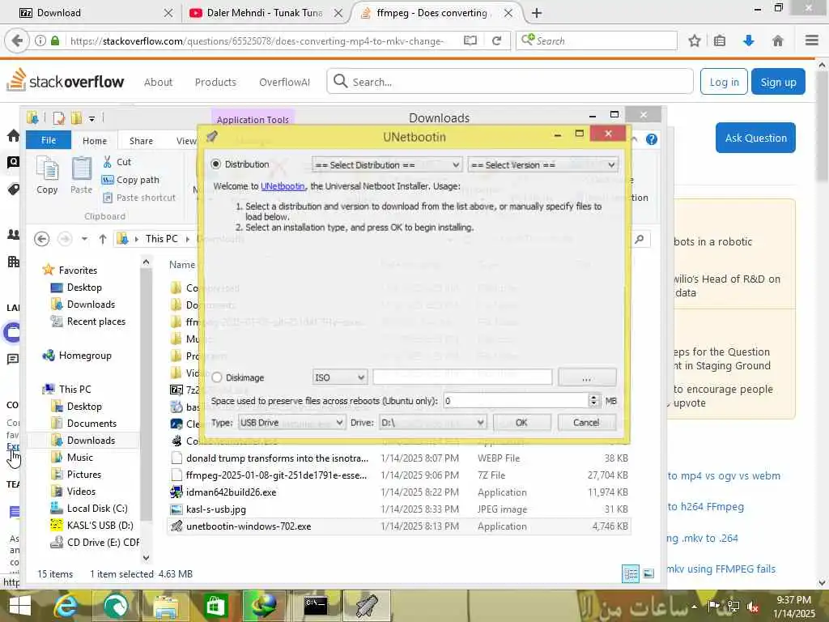This screenshot has height=622, width=829.
Task: Click the persistence space MB input field
Action: pos(516,401)
